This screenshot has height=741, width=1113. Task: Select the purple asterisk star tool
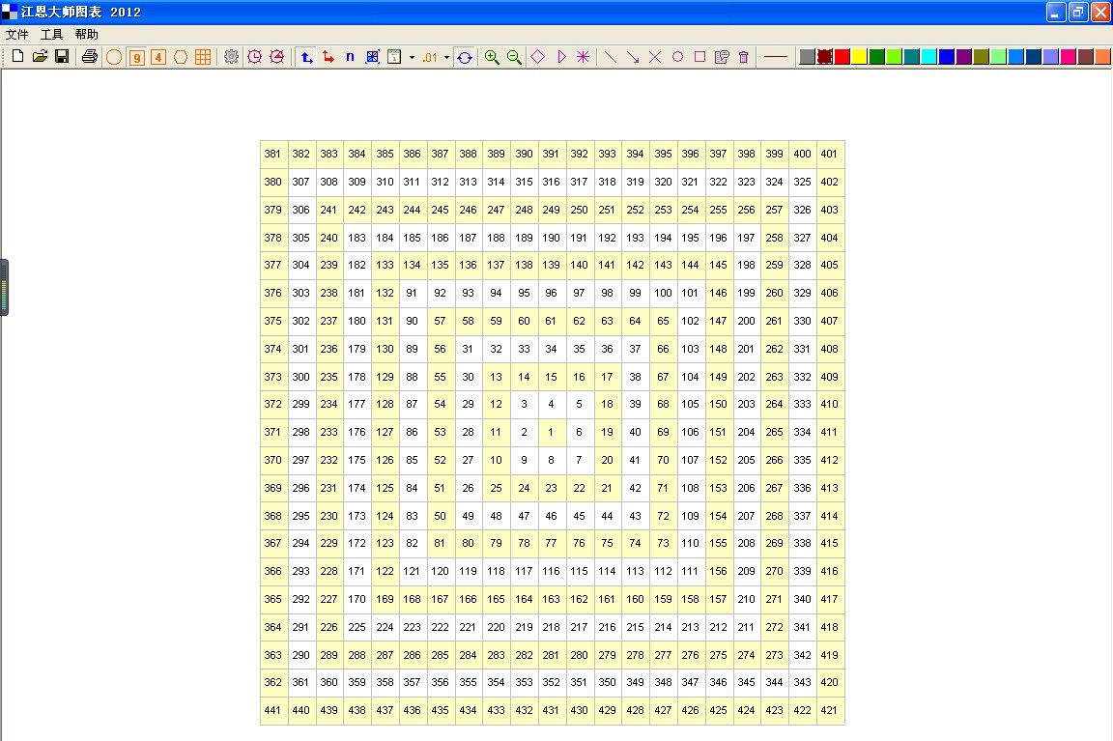point(583,57)
